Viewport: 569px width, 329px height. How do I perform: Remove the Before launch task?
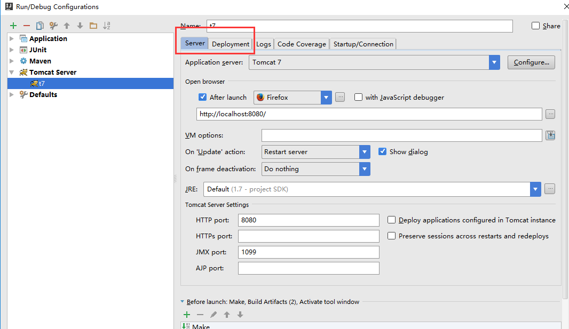200,315
